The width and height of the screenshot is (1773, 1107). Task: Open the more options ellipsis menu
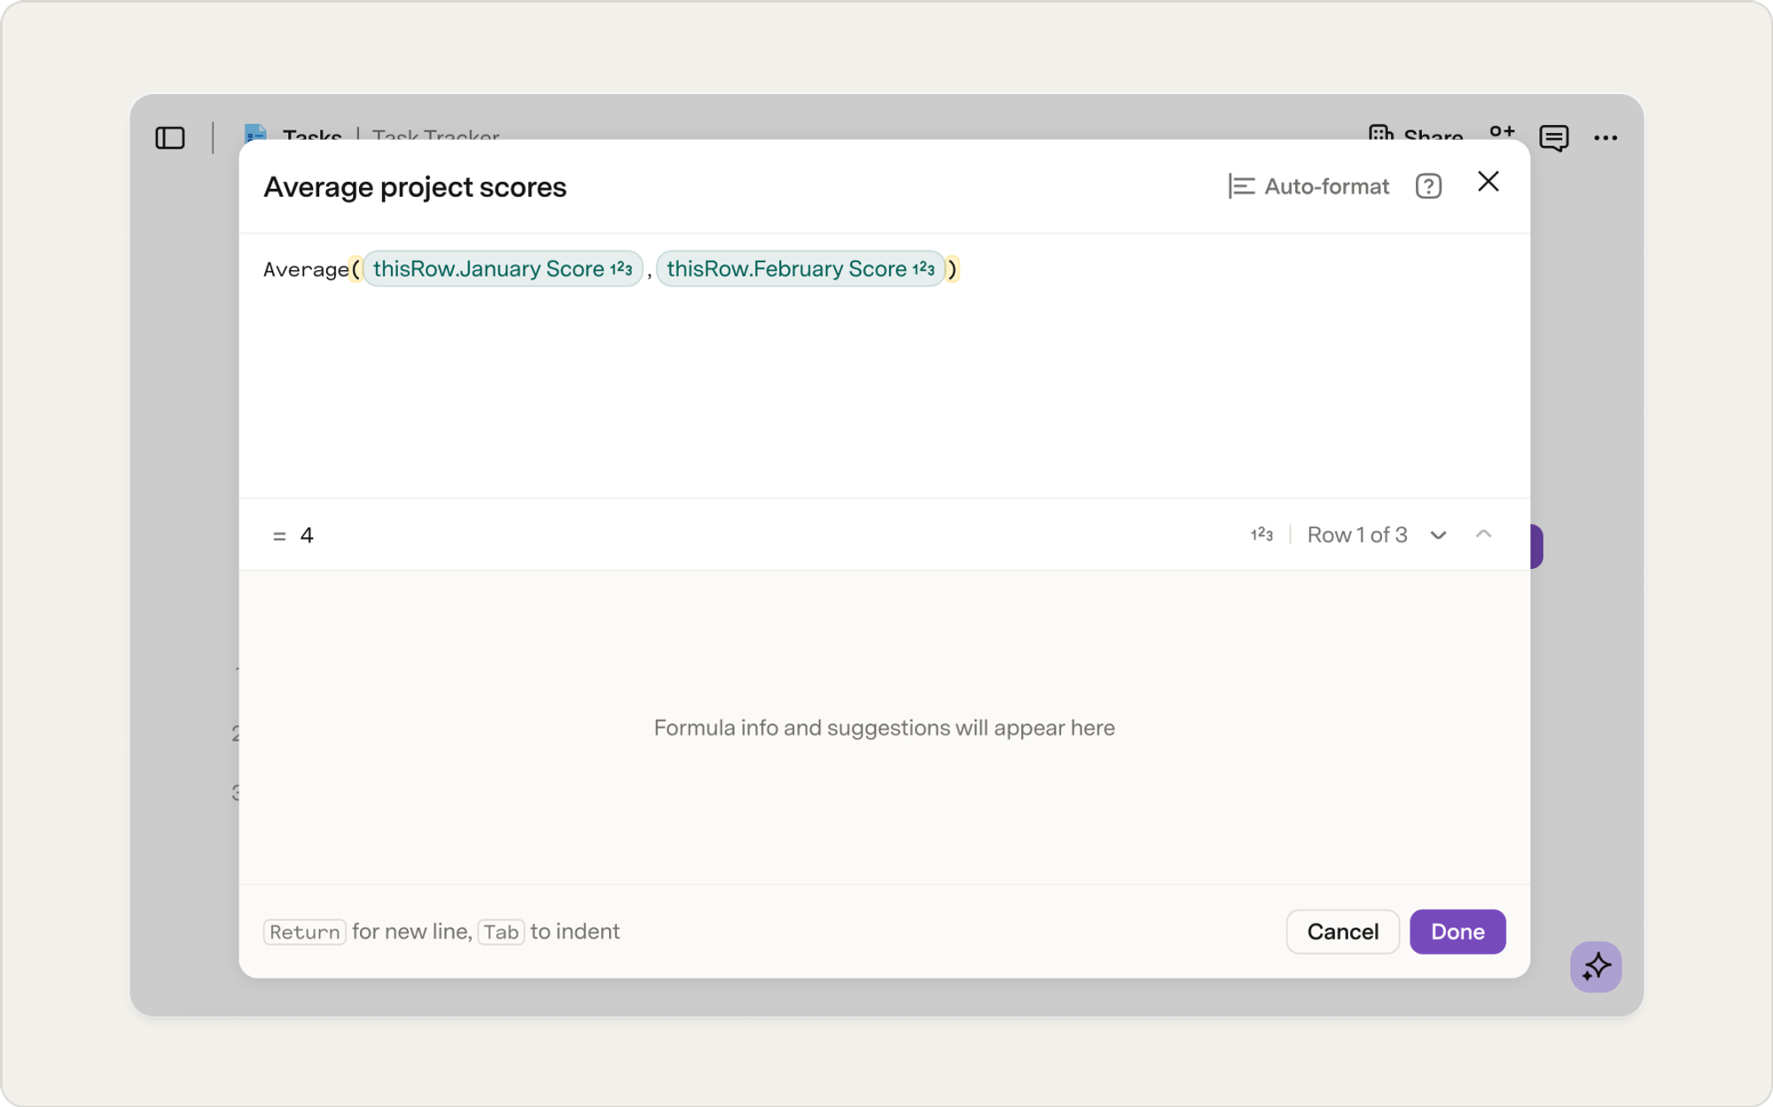point(1605,137)
